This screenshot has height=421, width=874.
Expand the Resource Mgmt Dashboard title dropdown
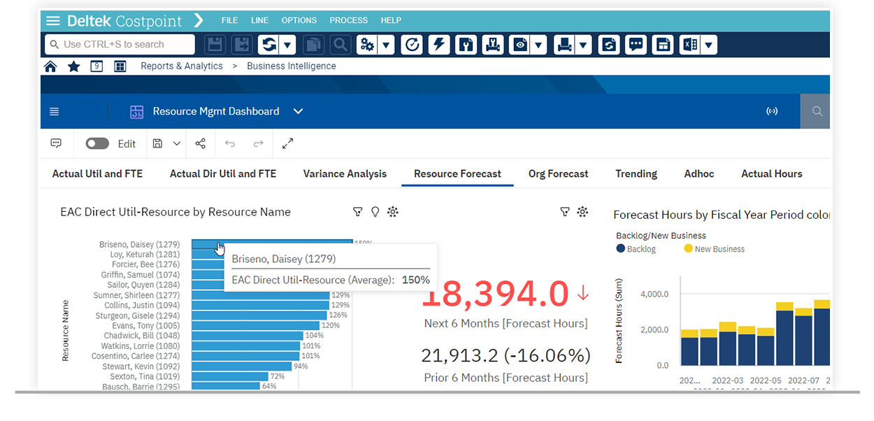[299, 111]
